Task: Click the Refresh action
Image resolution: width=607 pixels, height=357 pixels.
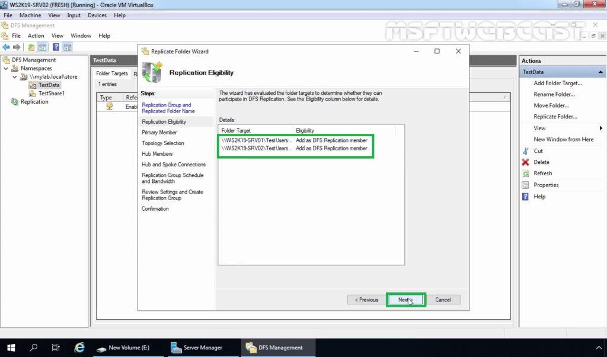Action: click(543, 173)
